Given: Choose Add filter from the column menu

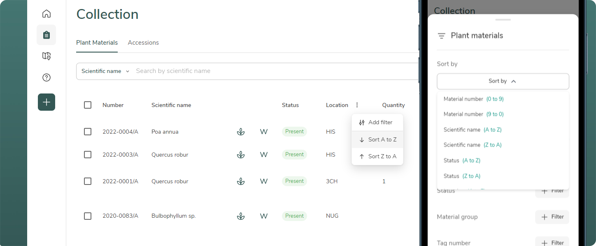Looking at the screenshot, I should tap(377, 122).
